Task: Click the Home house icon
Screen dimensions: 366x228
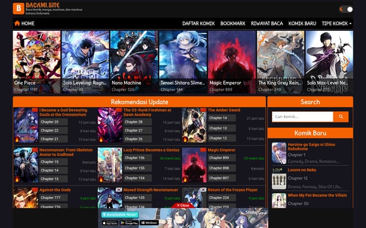Action: 17,23
